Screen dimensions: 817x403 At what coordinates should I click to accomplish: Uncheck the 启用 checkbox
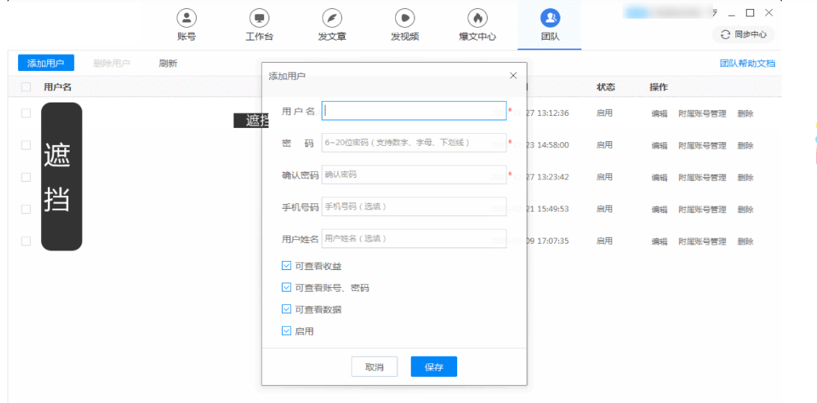(287, 330)
